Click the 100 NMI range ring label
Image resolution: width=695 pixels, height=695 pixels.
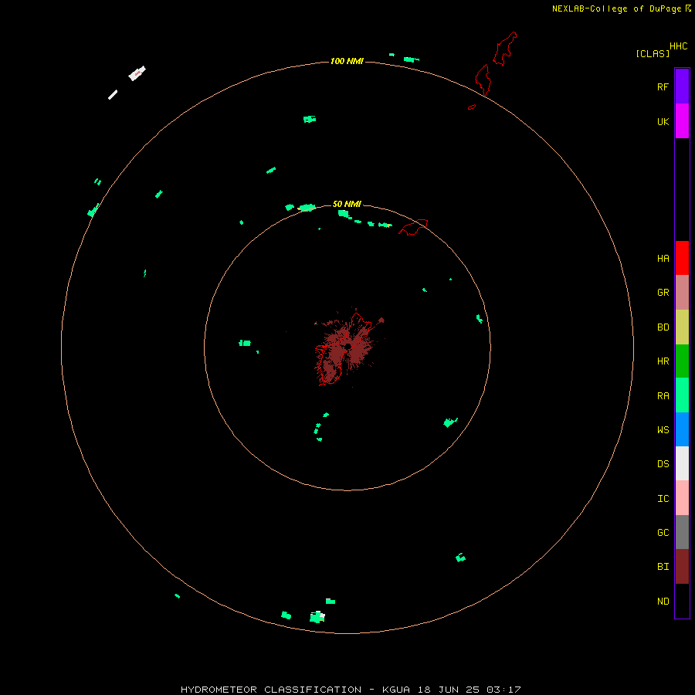[347, 61]
